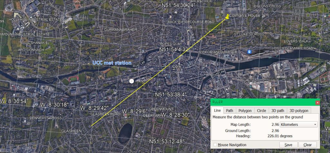
Task: Switch to the Polygon tab
Action: (245, 111)
